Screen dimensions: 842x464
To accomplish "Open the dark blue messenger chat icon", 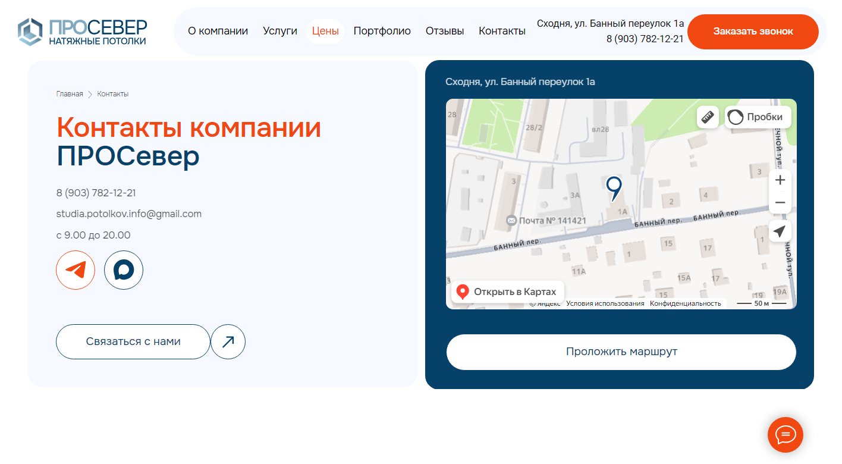I will pos(124,270).
